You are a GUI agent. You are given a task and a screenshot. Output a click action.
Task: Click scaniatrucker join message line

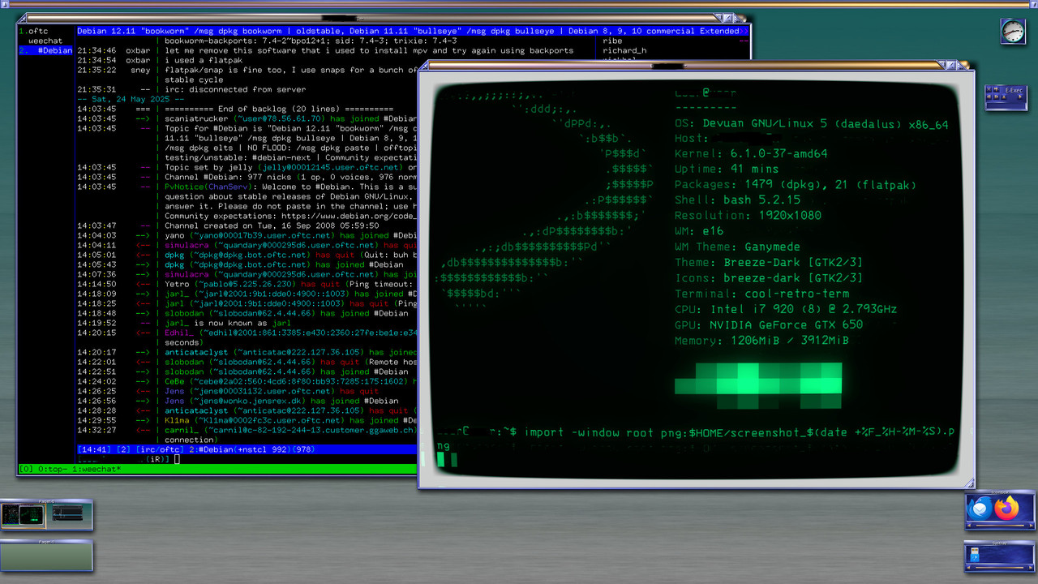[290, 118]
